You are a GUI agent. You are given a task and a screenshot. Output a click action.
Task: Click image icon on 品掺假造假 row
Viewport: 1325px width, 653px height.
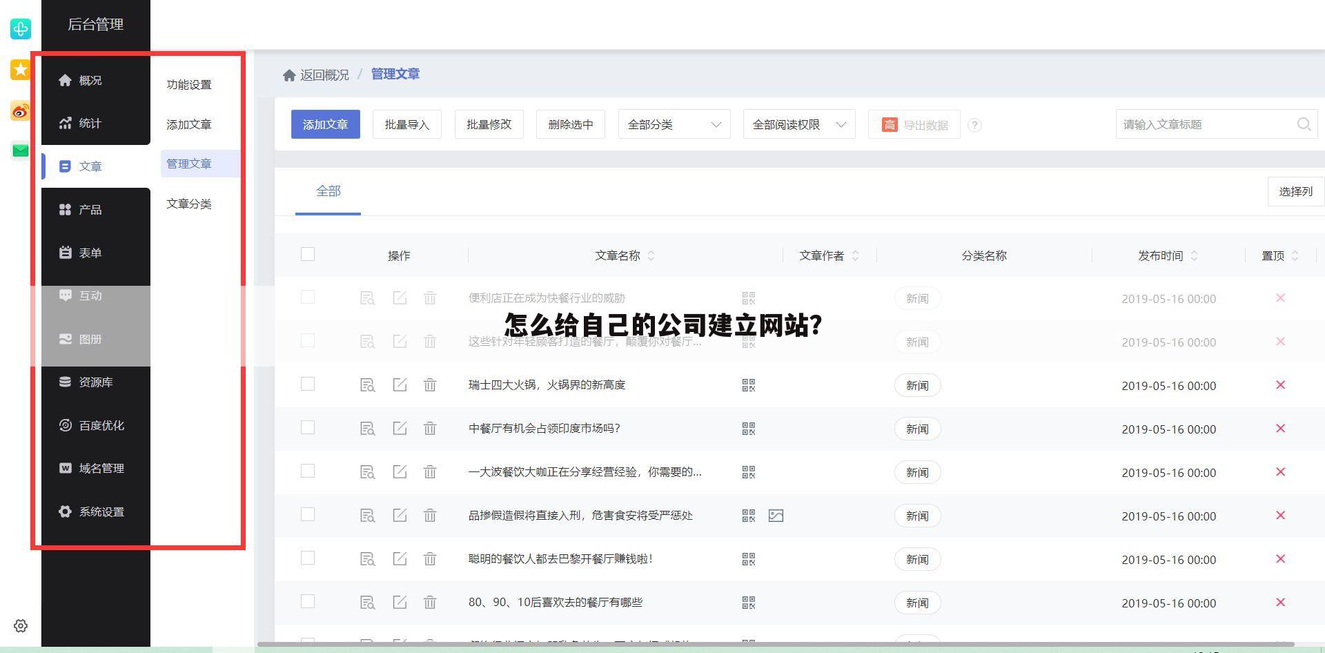pyautogui.click(x=776, y=516)
